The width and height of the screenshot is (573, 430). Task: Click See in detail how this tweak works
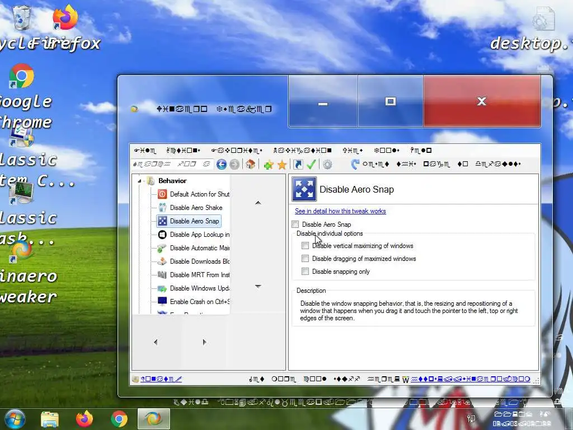click(340, 211)
